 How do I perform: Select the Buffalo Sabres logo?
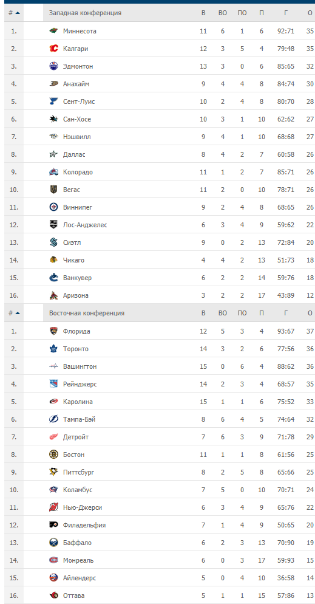pos(53,543)
